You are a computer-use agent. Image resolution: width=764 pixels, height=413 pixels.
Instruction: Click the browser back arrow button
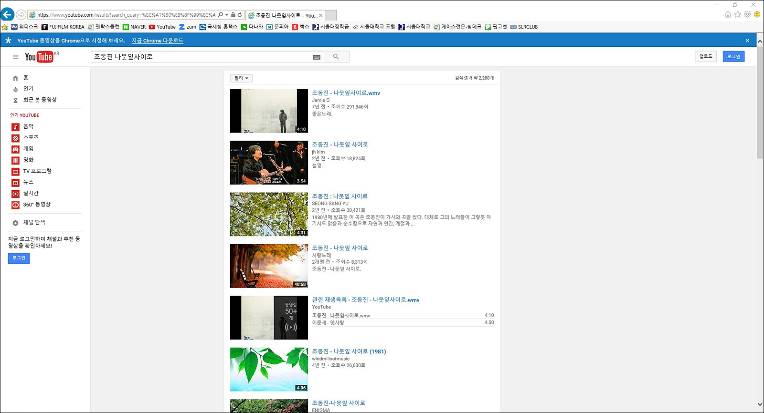coord(7,14)
